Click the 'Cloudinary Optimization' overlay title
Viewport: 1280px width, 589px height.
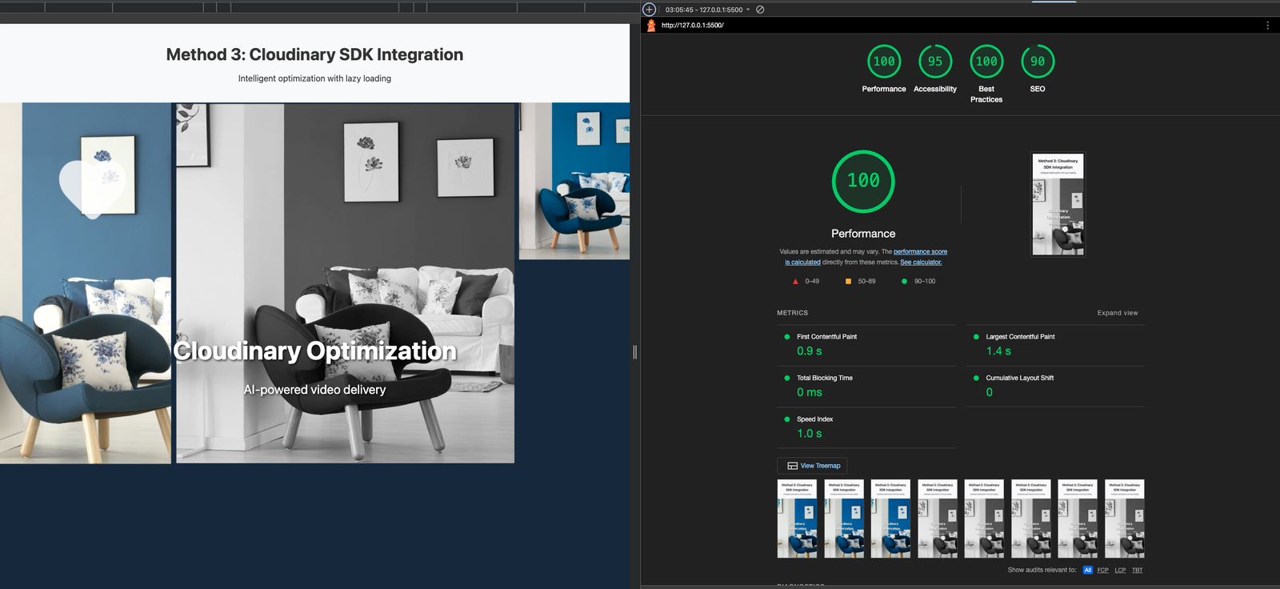pyautogui.click(x=314, y=351)
